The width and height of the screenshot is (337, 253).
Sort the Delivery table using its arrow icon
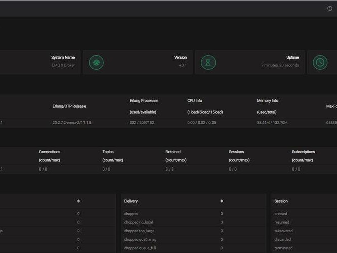(222, 201)
